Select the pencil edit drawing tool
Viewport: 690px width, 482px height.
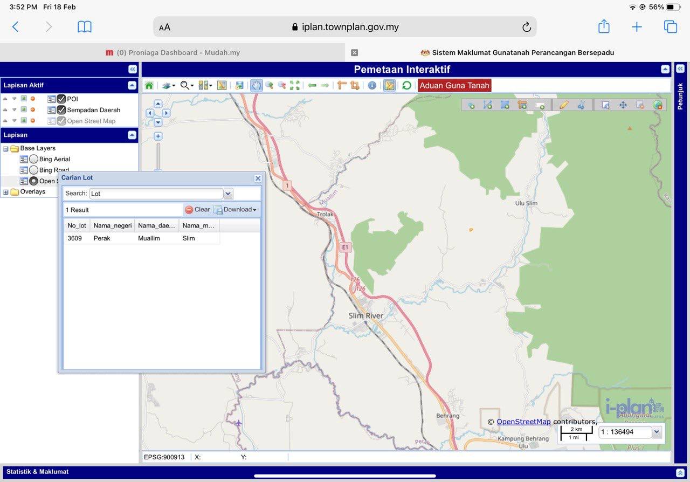pos(564,105)
